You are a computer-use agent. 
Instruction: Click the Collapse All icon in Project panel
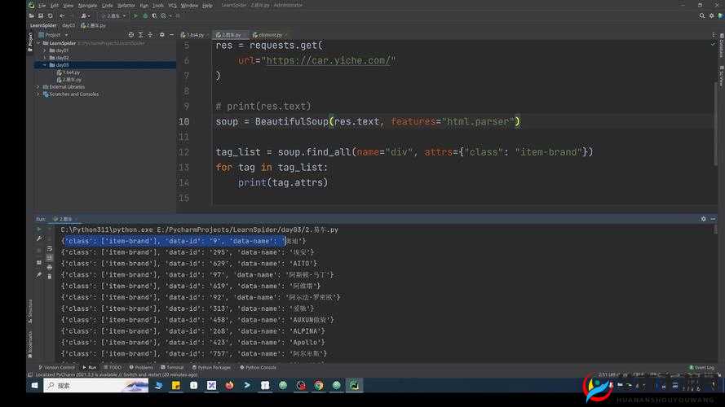point(150,35)
